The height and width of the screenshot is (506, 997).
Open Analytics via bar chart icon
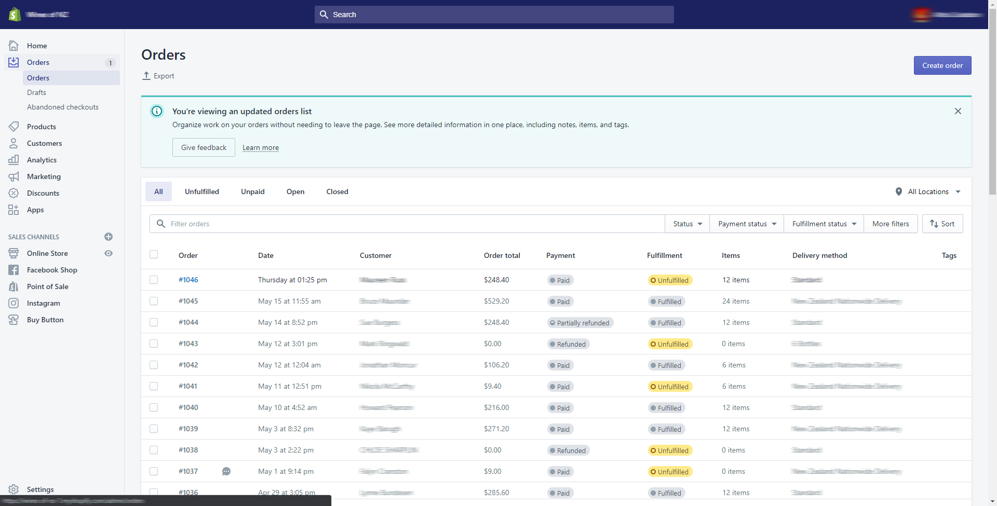[14, 160]
